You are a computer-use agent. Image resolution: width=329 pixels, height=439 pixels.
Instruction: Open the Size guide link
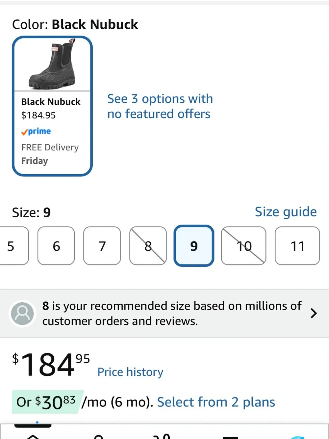click(286, 212)
